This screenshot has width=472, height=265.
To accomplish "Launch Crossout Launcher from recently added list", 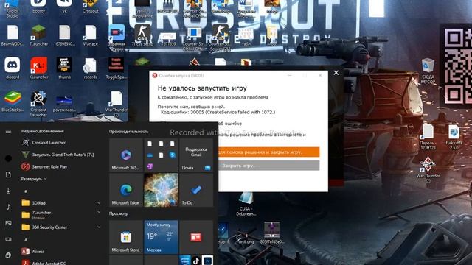I will (60, 142).
